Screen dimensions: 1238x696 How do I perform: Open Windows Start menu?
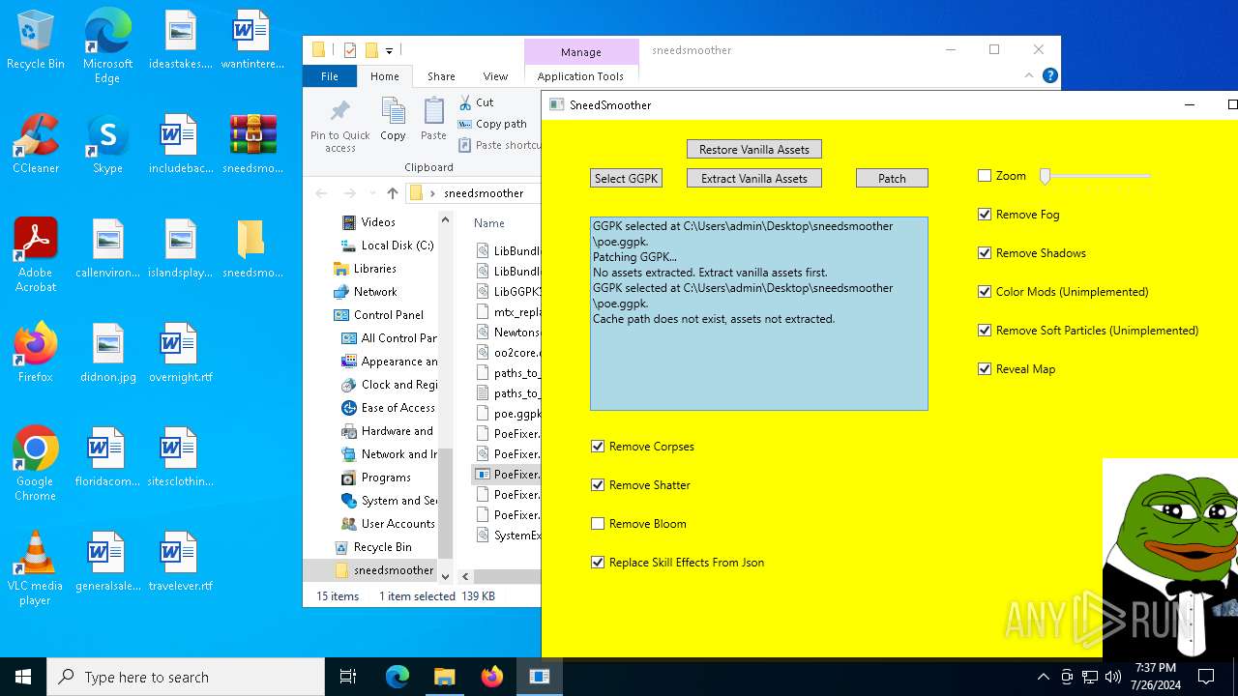coord(23,677)
